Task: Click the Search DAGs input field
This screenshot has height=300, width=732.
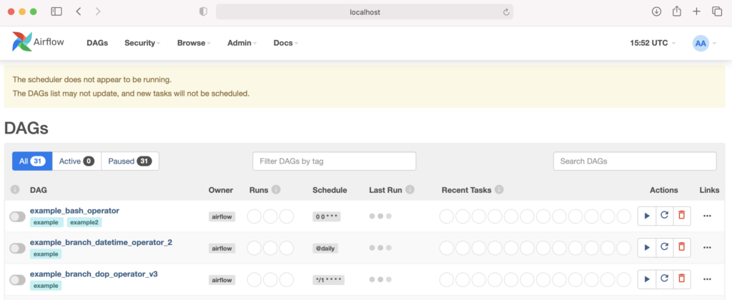Action: click(x=635, y=161)
